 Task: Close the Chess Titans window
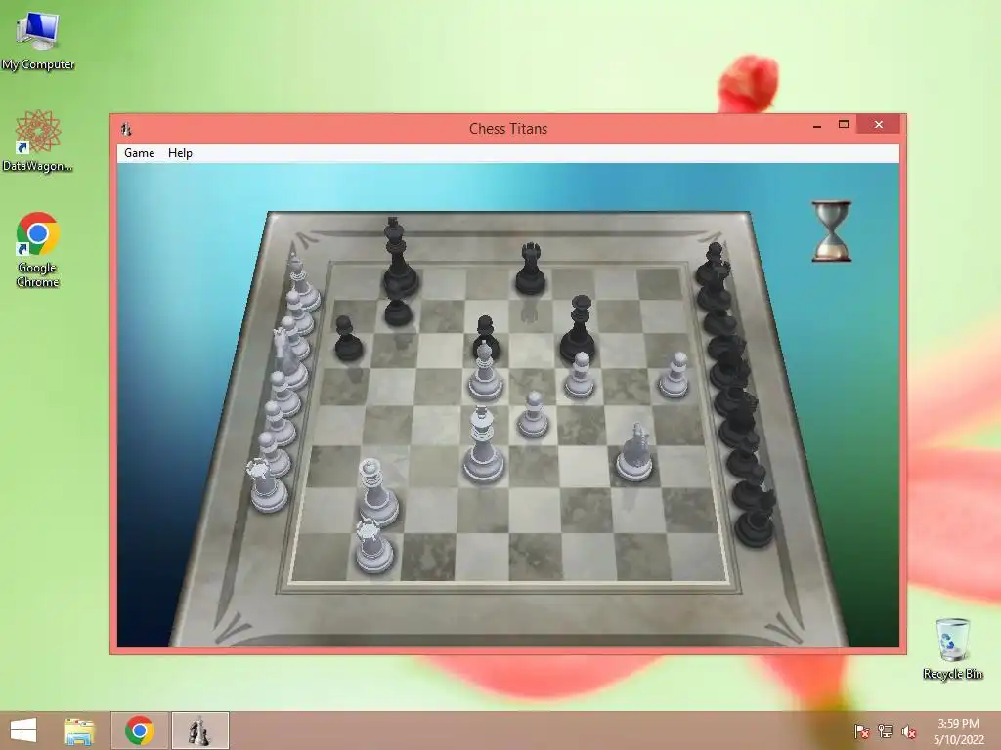pos(879,125)
